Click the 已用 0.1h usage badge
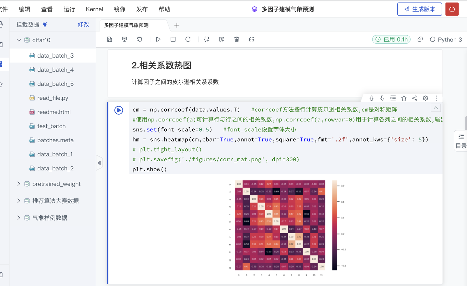This screenshot has height=286, width=467. 391,39
